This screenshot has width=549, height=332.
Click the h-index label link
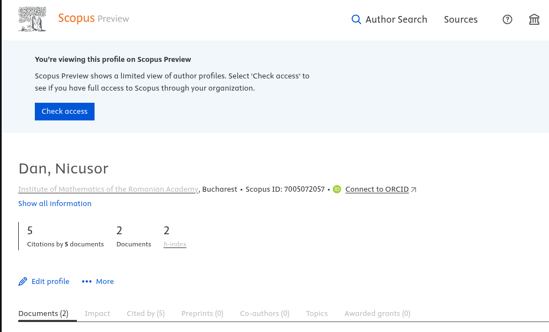175,244
